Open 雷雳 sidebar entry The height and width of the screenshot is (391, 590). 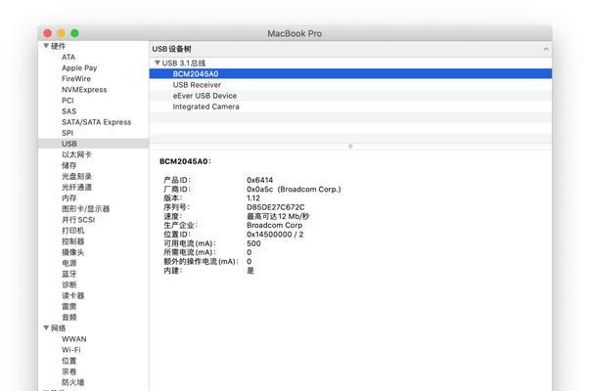[68, 306]
